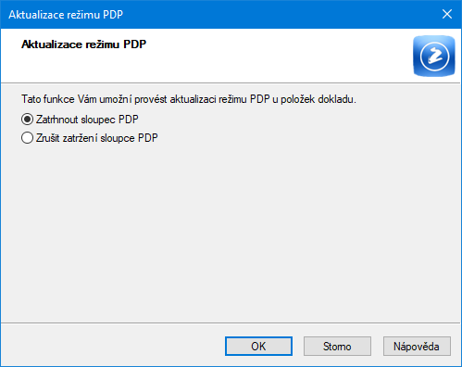Click the Zrušit zatržení sloupce PDP label text
This screenshot has height=367, width=462.
pos(97,138)
